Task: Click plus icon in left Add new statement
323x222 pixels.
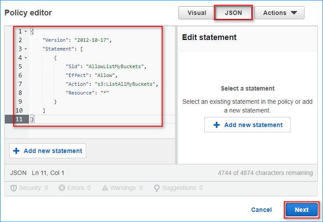Action: [17, 151]
